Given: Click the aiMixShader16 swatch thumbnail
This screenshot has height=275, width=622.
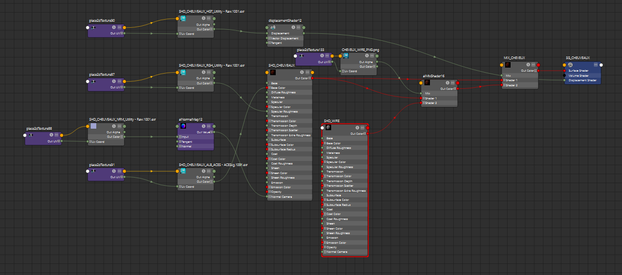Looking at the screenshot, I should tap(427, 82).
